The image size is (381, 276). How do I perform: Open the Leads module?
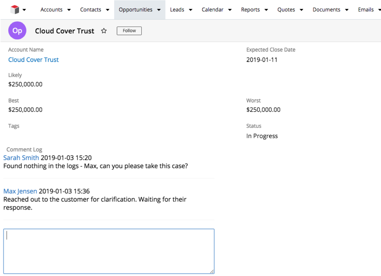(177, 10)
